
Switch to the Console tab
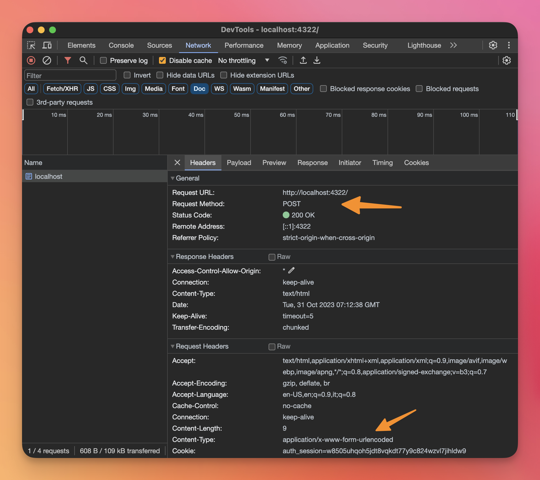121,45
